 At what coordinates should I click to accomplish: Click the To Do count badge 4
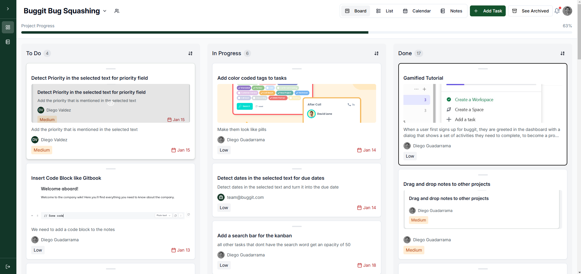click(x=47, y=53)
